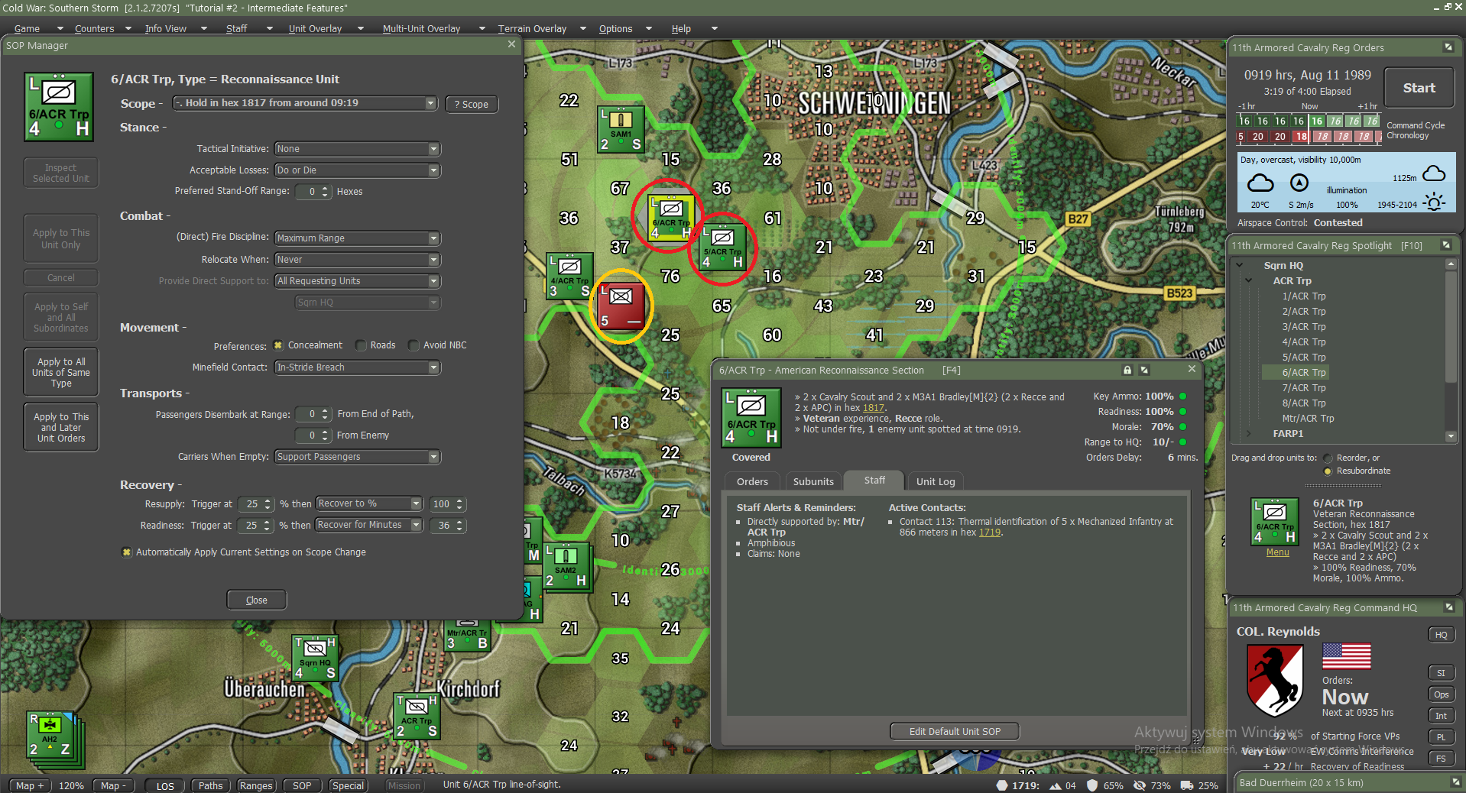Viewport: 1466px width, 793px height.
Task: Toggle the Paths overlay button
Action: point(210,785)
